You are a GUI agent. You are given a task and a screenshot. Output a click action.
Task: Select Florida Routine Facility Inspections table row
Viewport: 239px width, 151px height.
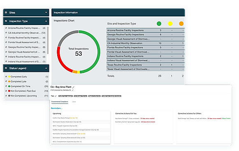click(x=145, y=48)
